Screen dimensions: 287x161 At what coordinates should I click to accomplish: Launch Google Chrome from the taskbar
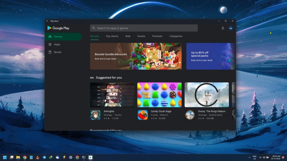[x=25, y=157]
